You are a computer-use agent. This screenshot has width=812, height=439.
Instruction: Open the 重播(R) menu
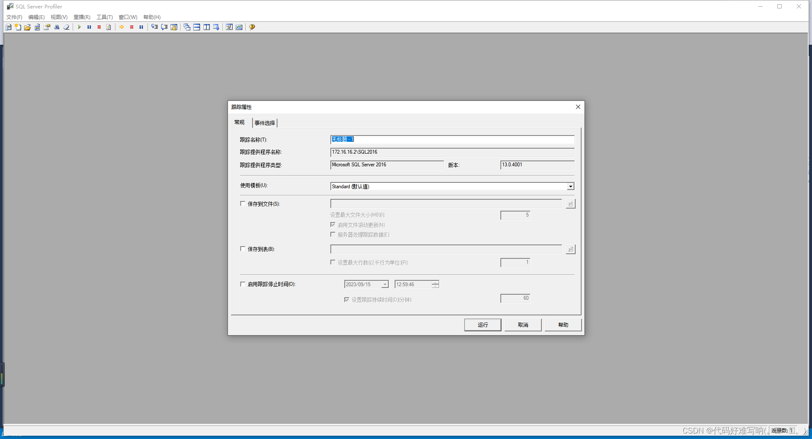point(82,17)
